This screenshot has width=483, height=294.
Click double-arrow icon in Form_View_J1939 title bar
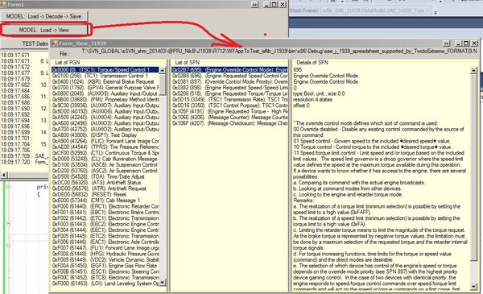446,43
